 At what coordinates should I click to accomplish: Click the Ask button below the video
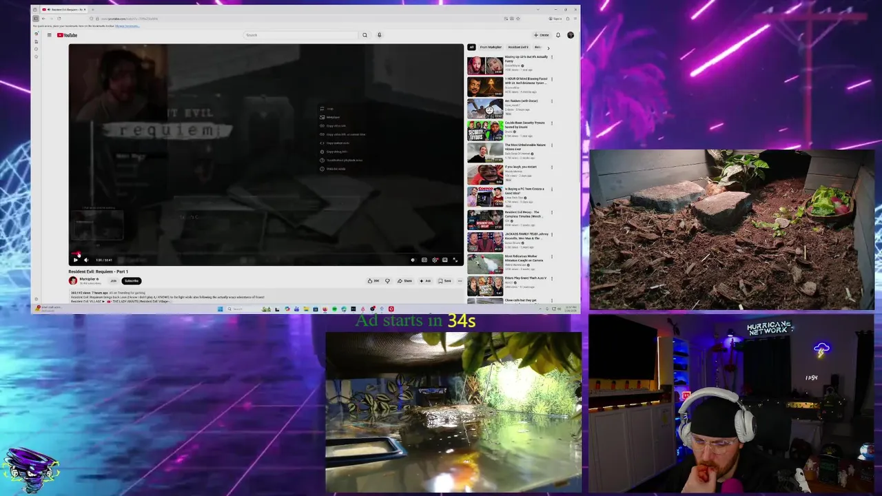pos(425,281)
